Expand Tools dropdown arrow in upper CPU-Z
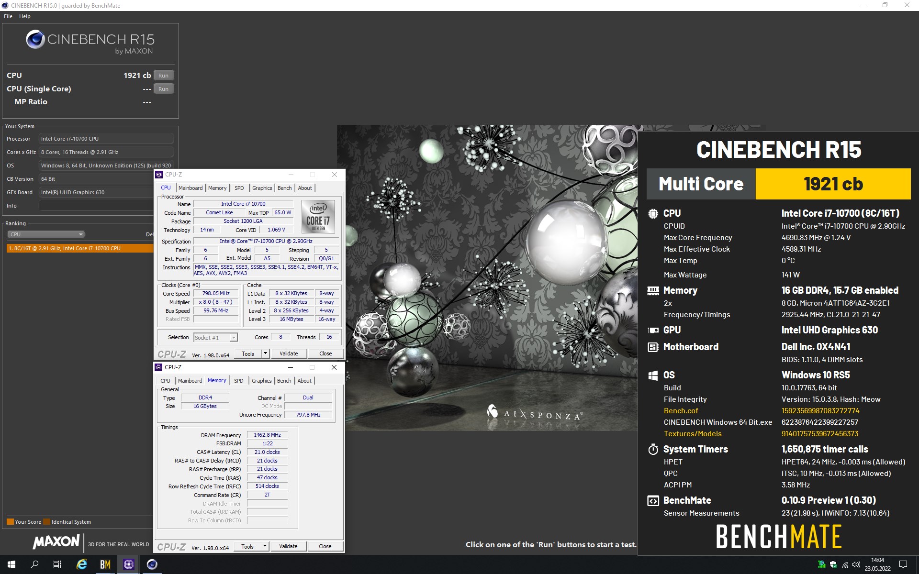This screenshot has width=919, height=574. coord(265,353)
